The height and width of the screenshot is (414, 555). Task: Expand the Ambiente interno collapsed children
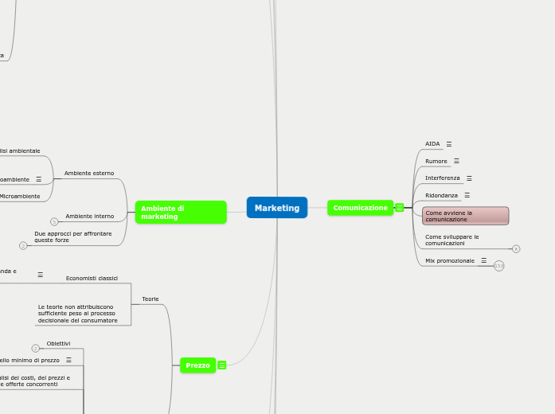coord(54,221)
